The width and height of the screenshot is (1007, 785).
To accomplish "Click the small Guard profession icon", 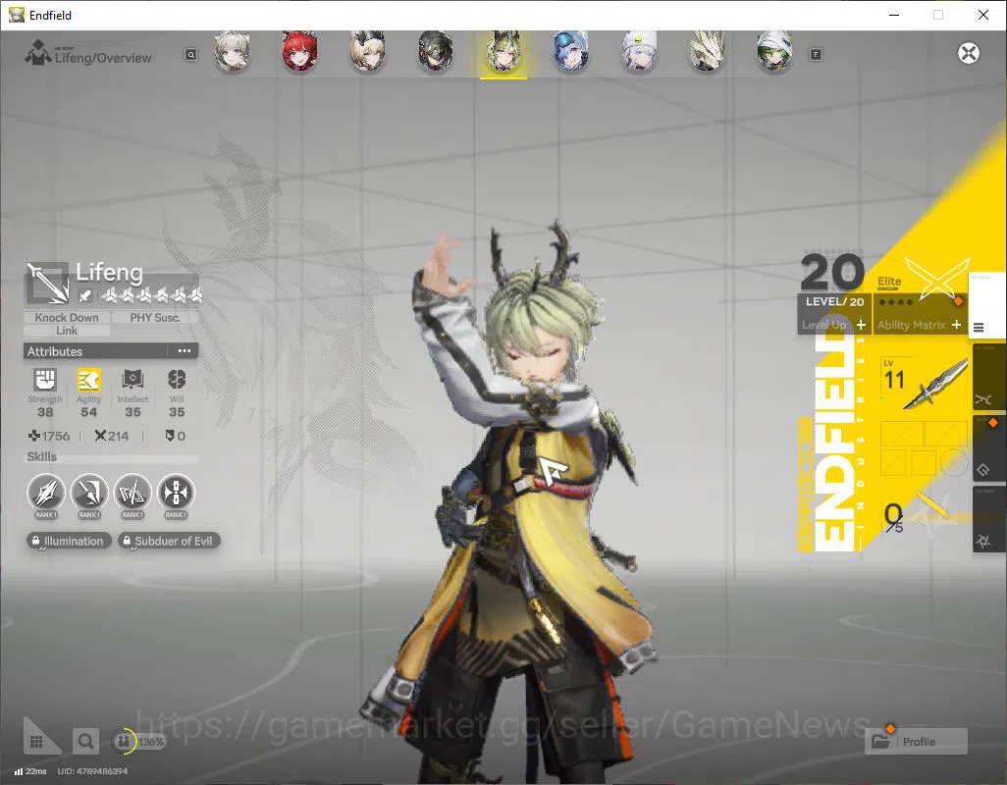I will click(x=84, y=296).
